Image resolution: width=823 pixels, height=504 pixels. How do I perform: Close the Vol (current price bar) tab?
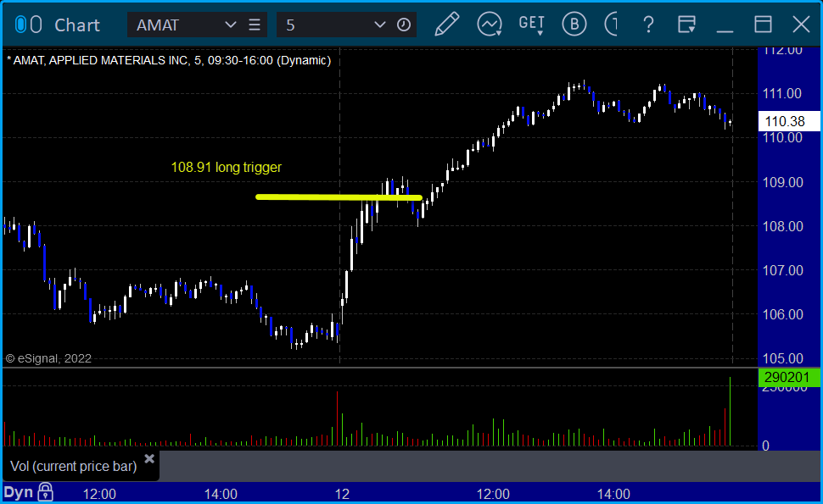pyautogui.click(x=149, y=459)
